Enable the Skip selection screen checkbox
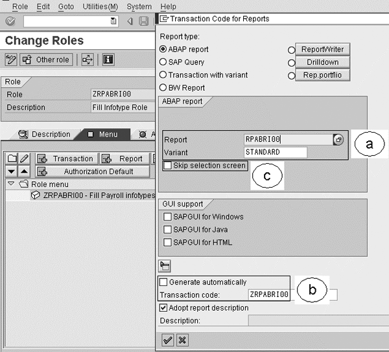This screenshot has height=352, width=389. coord(168,166)
